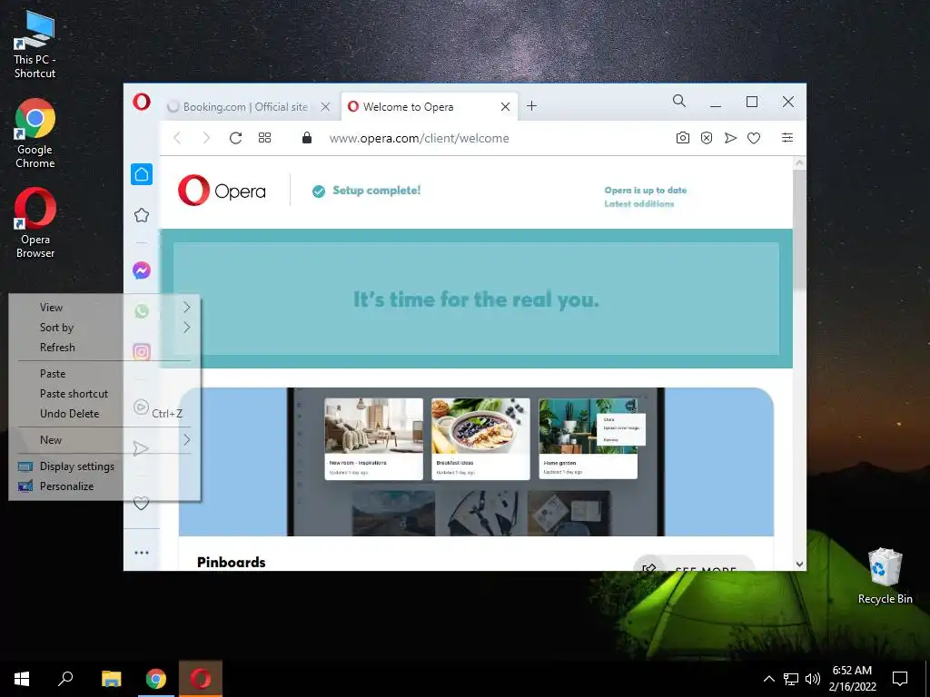This screenshot has height=697, width=930.
Task: Go back with the browser back arrow
Action: (x=177, y=138)
